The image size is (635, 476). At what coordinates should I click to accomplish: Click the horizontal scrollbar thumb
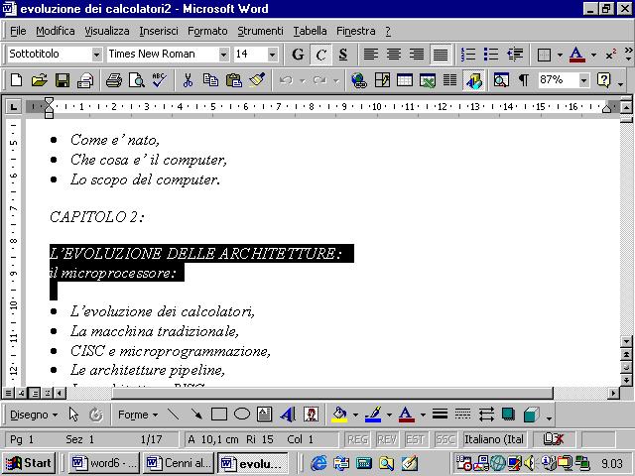point(332,393)
